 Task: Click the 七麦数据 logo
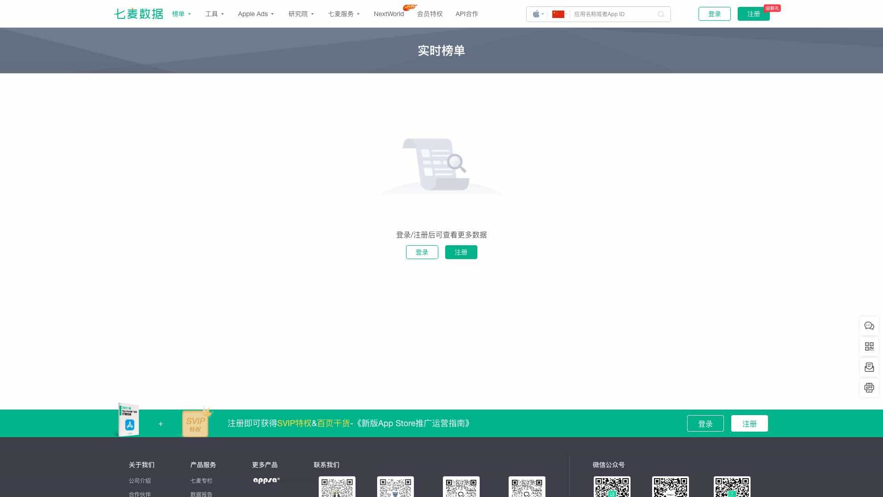pos(138,14)
